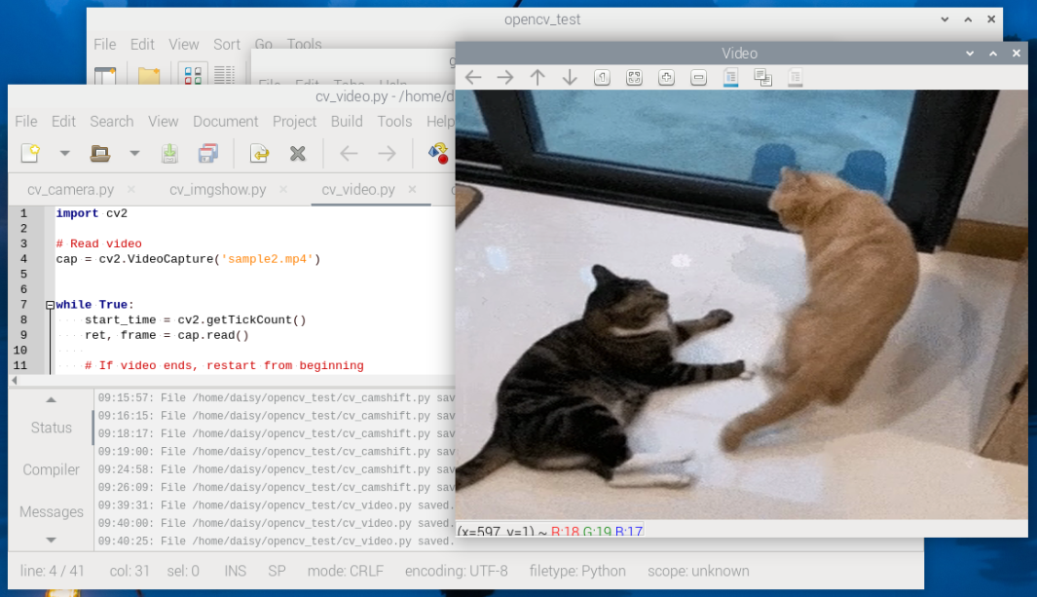The height and width of the screenshot is (597, 1037).
Task: Switch file manager to icon view
Action: click(x=193, y=75)
